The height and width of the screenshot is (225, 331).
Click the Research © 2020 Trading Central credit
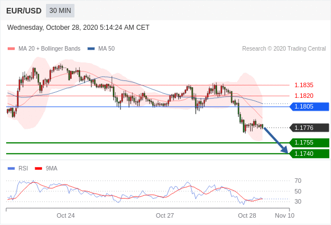click(x=284, y=49)
